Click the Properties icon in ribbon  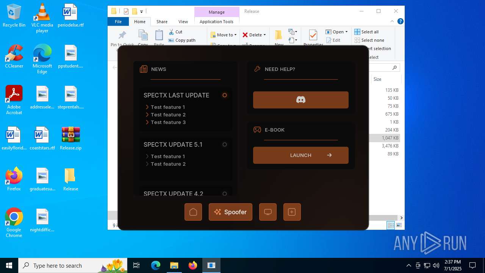coord(313,35)
